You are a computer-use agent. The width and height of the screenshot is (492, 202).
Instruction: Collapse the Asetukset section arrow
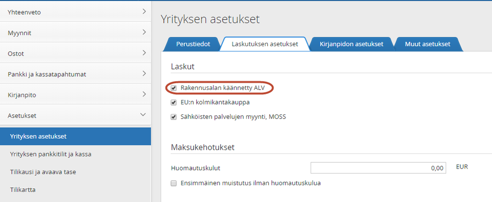point(143,115)
